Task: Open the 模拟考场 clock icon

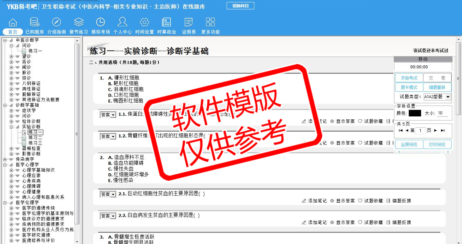Action: pyautogui.click(x=100, y=23)
